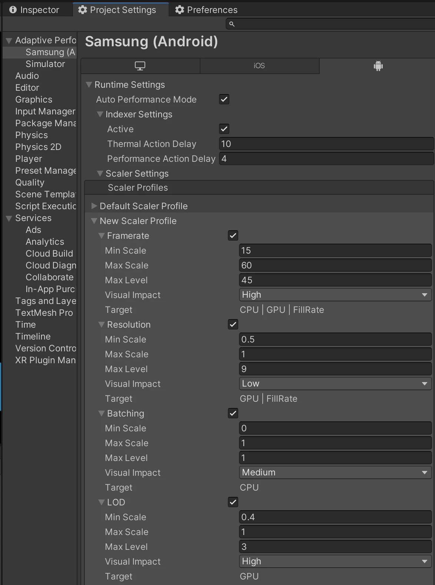The width and height of the screenshot is (435, 585).
Task: Select the Quality settings category
Action: coord(30,183)
